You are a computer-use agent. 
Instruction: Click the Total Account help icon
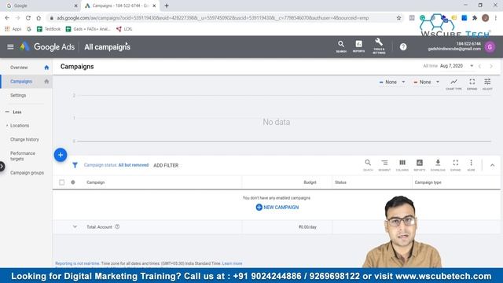(117, 226)
